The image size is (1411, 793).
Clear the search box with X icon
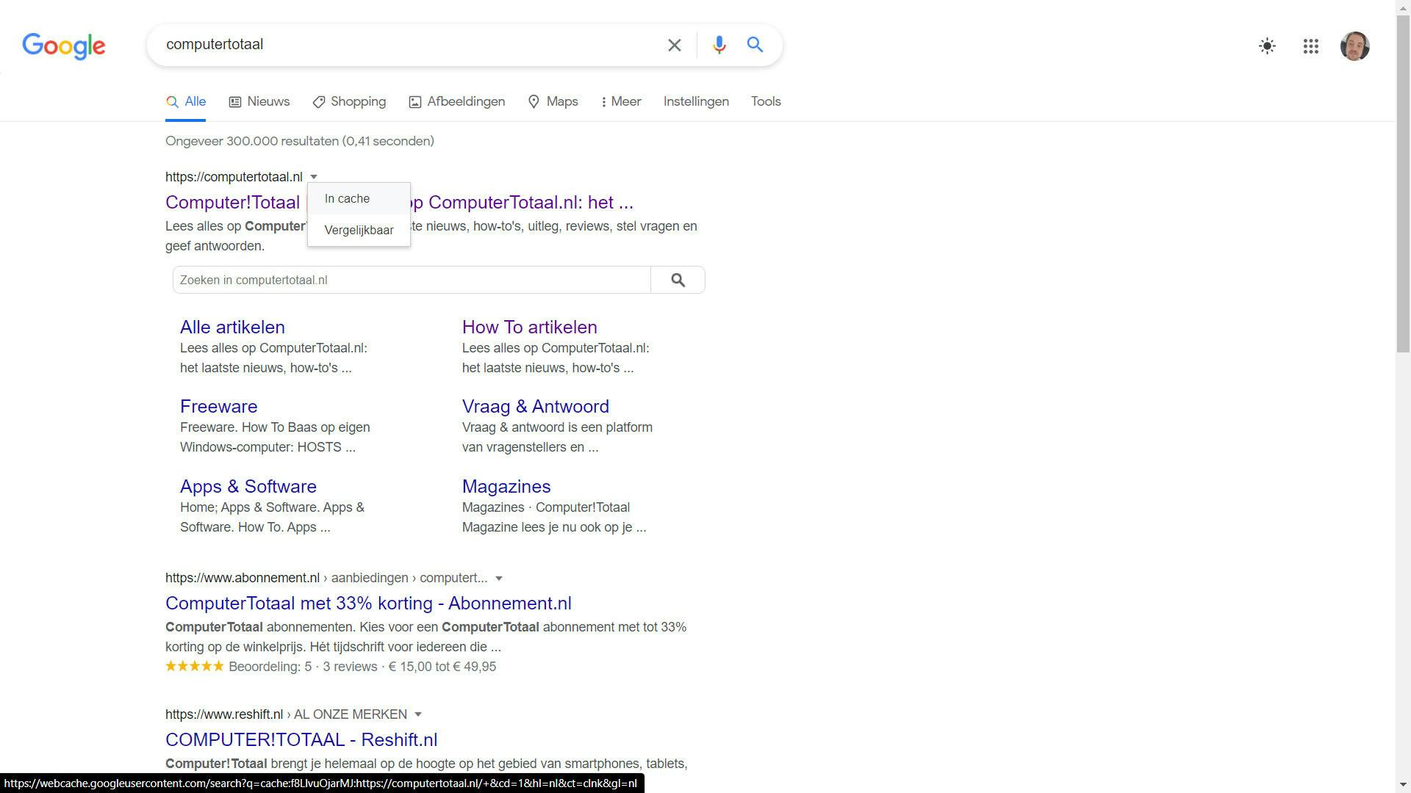point(674,45)
